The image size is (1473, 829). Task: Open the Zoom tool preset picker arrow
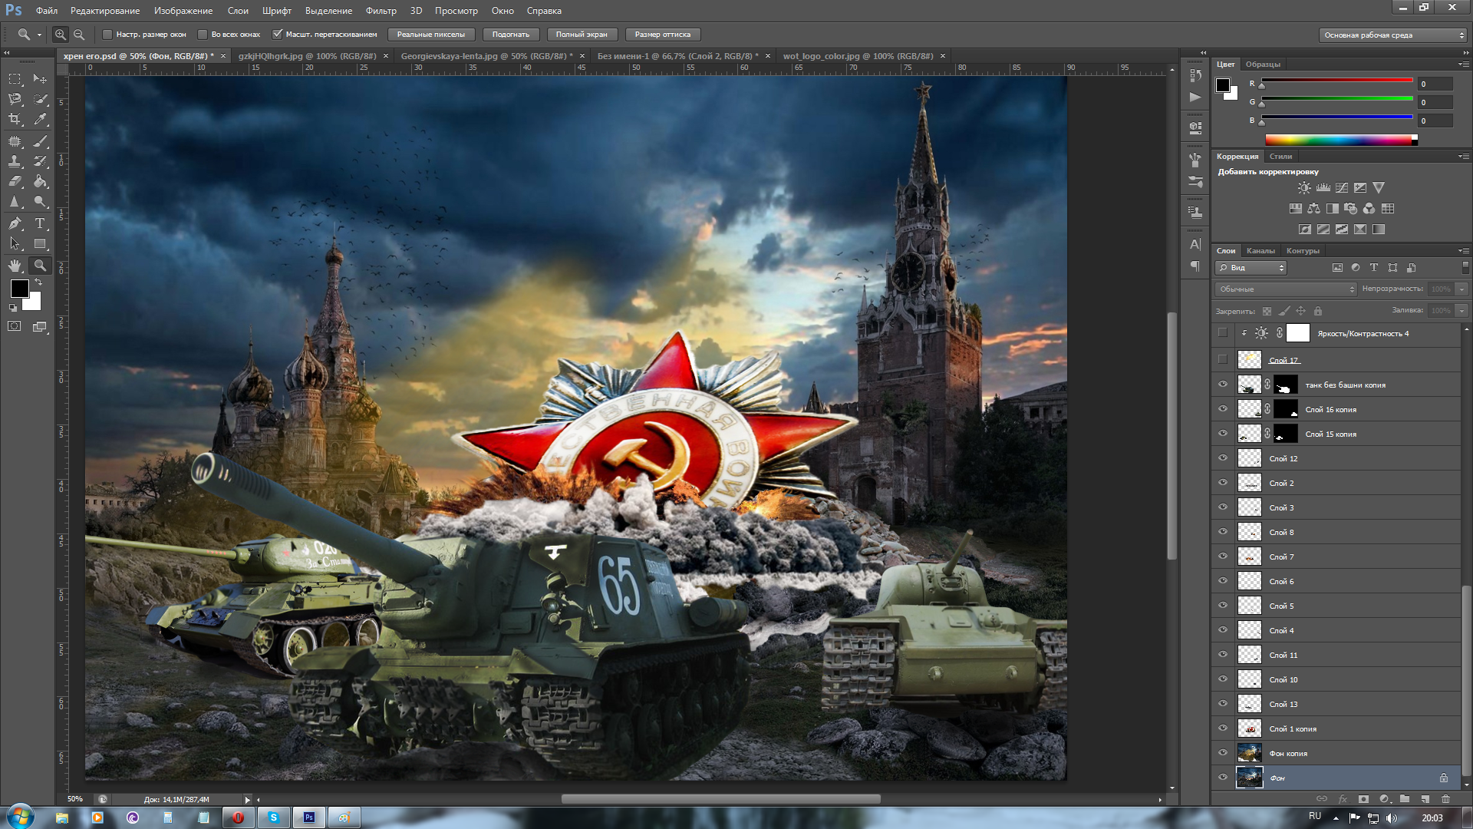39,35
